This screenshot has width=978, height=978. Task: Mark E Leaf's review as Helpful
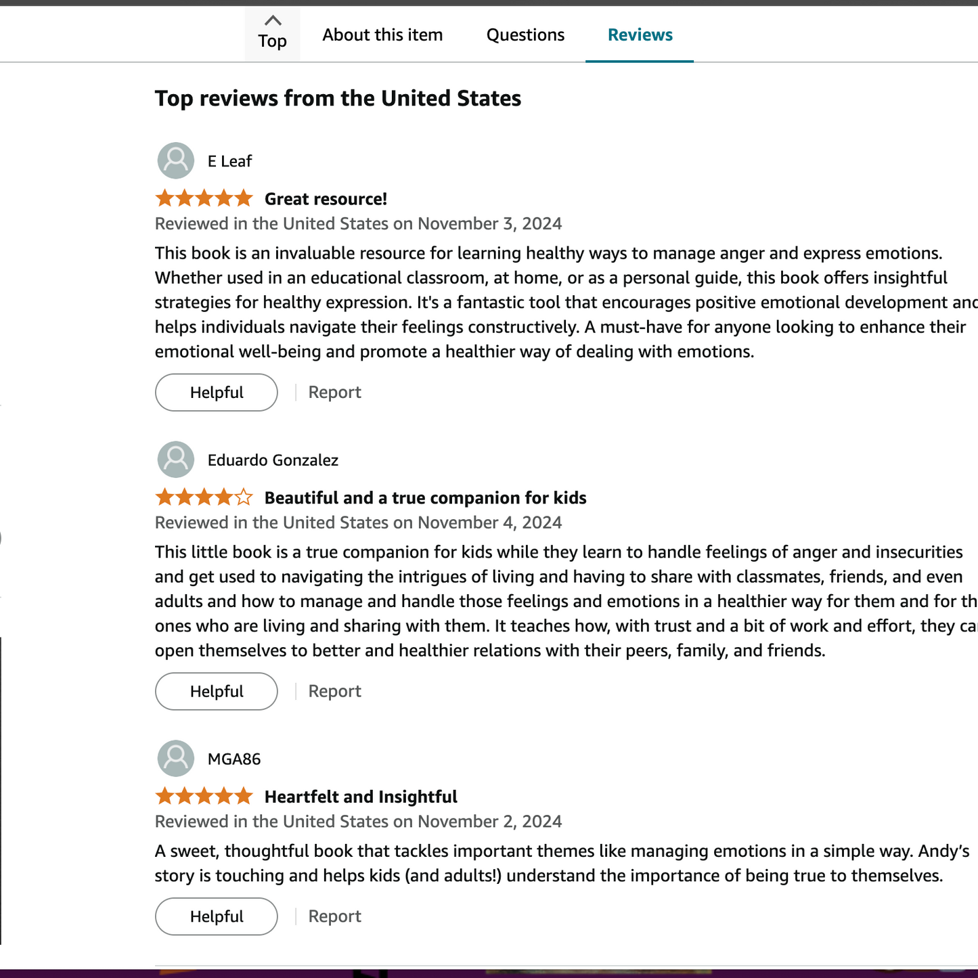(x=217, y=393)
